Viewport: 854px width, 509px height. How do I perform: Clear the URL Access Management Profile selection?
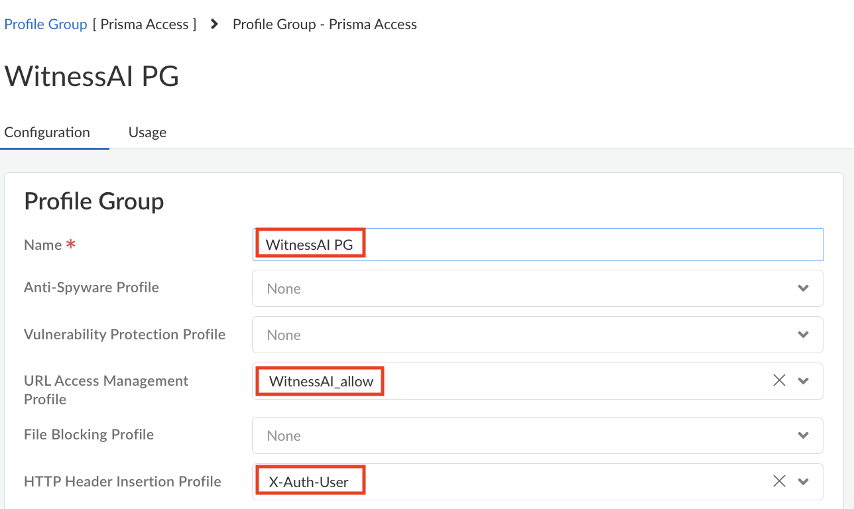pos(779,380)
